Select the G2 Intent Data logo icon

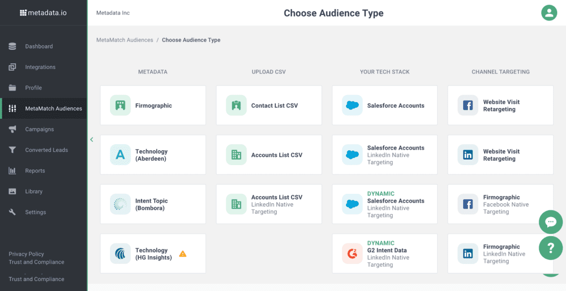click(352, 253)
